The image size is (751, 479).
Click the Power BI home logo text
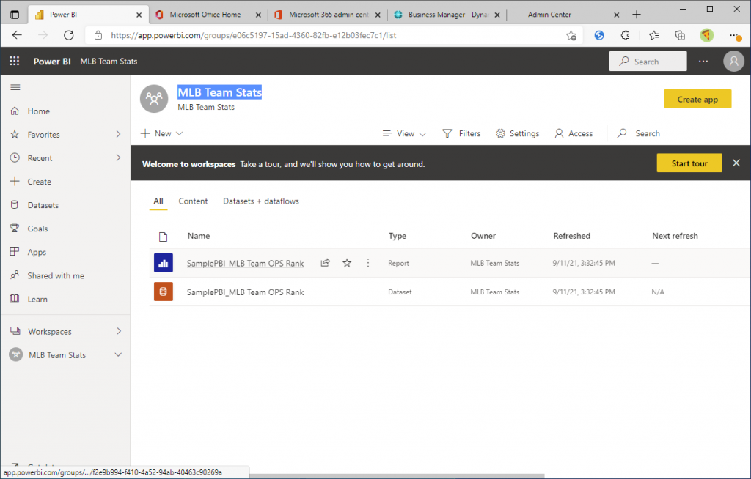[x=52, y=62]
